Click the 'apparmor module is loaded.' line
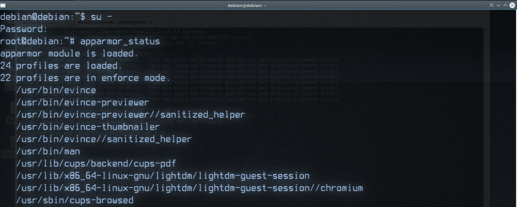The image size is (517, 207). coord(69,54)
